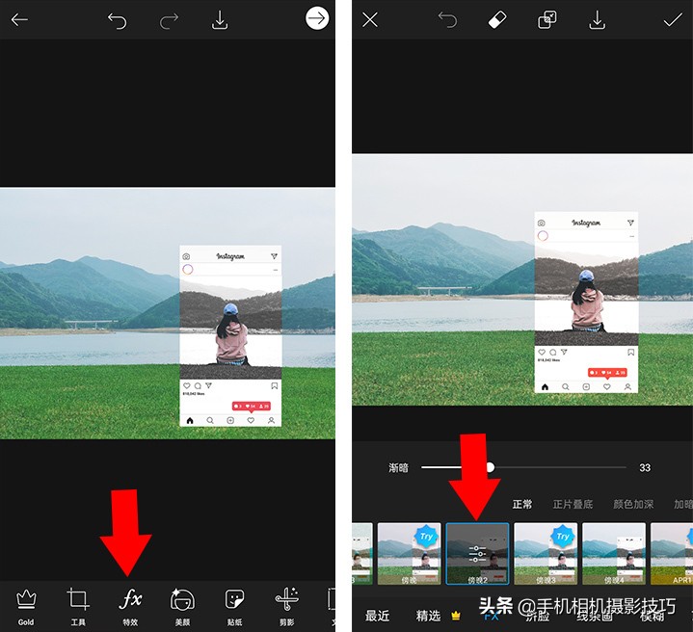
Task: Tap the white circle next arrow
Action: 317,18
